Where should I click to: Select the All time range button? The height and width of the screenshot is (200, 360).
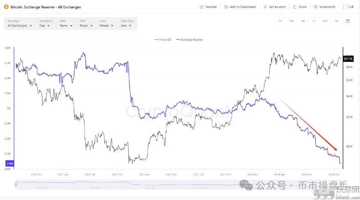(337, 21)
